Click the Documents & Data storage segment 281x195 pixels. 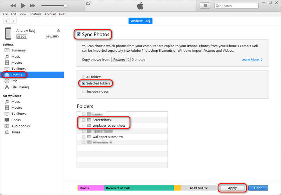[x=139, y=188]
